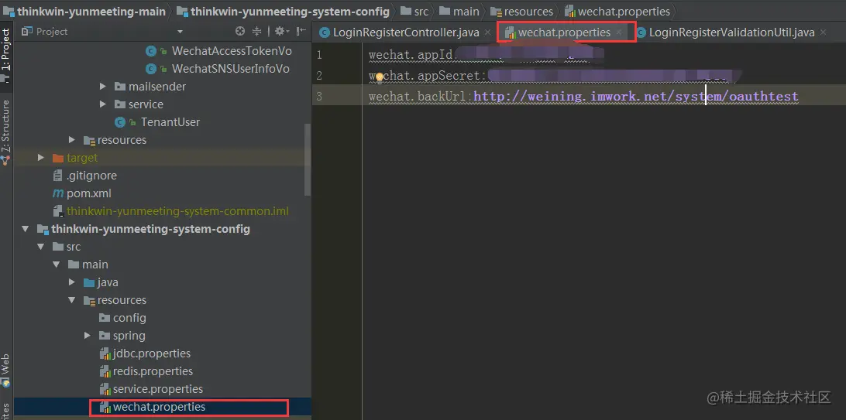The image size is (846, 420).
Task: Hide the Project panel with hide icon
Action: 301,31
